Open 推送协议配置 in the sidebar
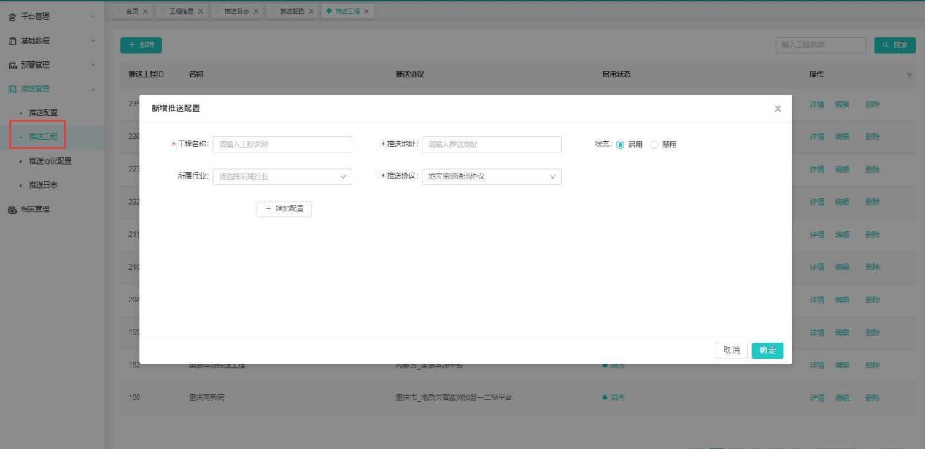This screenshot has width=925, height=449. [x=50, y=161]
